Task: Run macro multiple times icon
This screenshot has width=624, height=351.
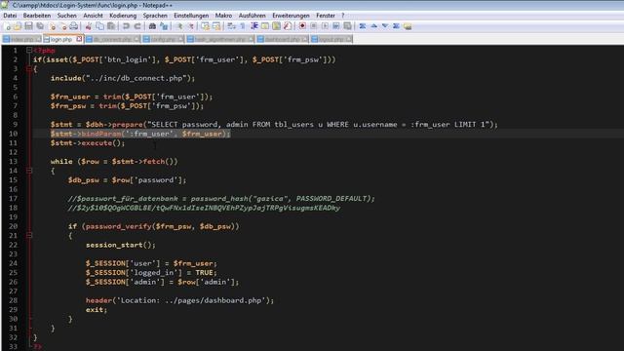Action: pyautogui.click(x=336, y=26)
